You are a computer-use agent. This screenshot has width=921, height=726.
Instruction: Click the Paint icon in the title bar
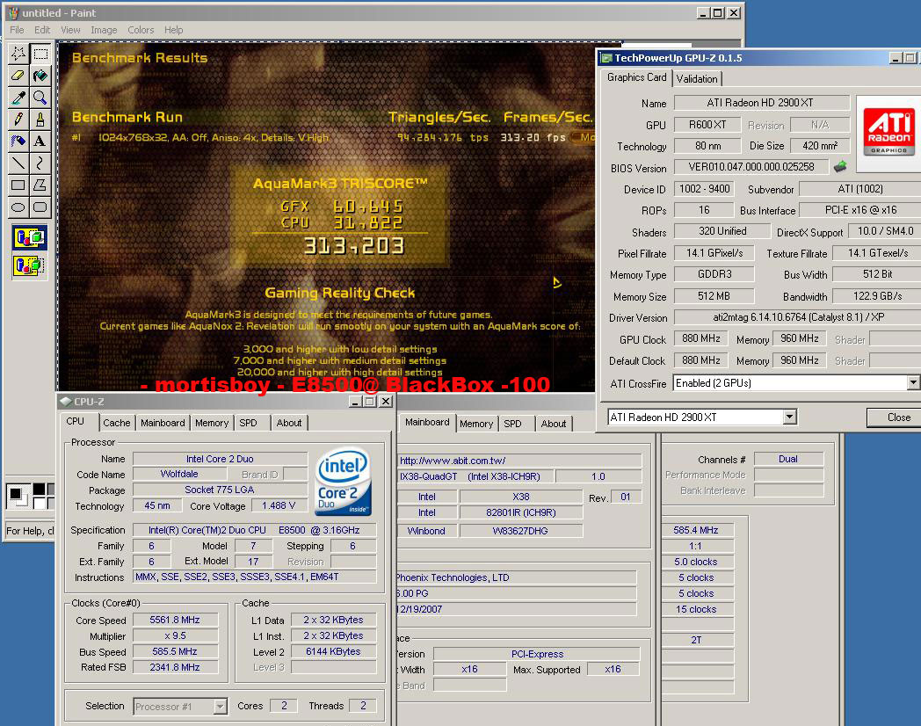coord(13,13)
